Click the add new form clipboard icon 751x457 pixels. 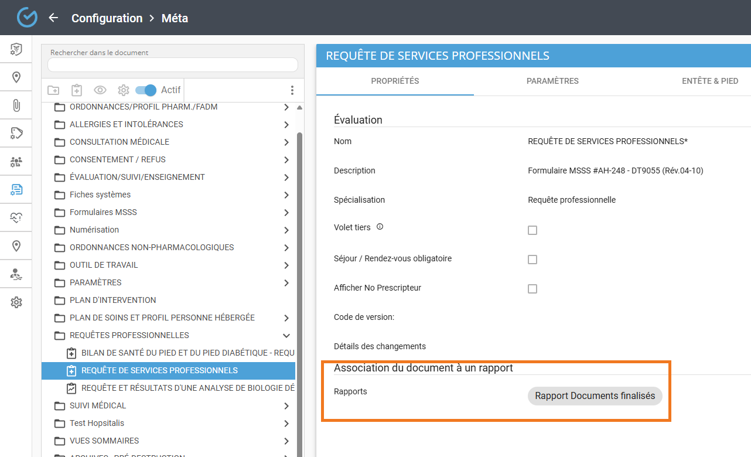tap(77, 90)
